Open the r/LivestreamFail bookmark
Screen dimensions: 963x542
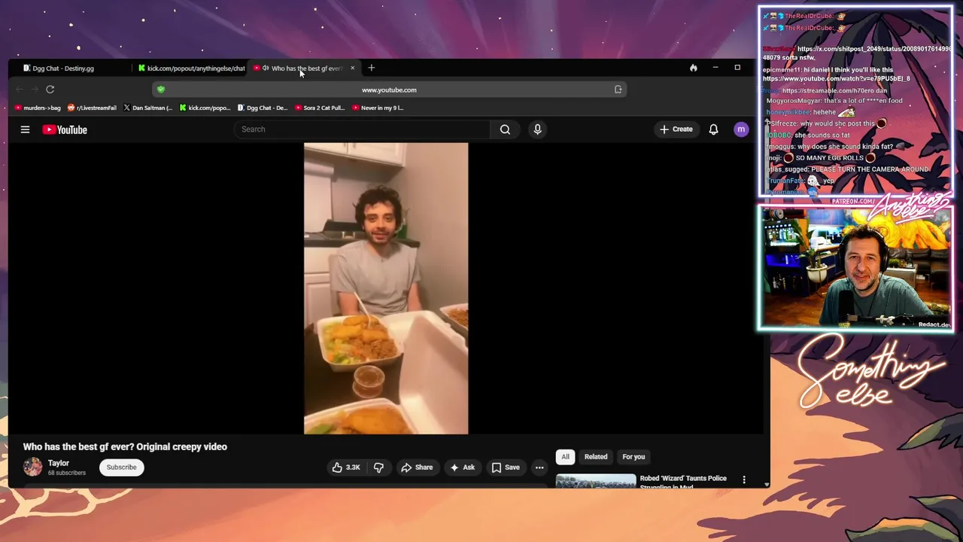coord(92,108)
